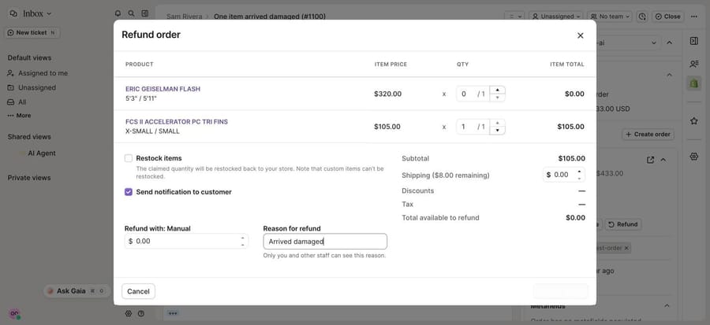Open the store selector dropdown chevron
This screenshot has width=710, height=325.
point(653,42)
